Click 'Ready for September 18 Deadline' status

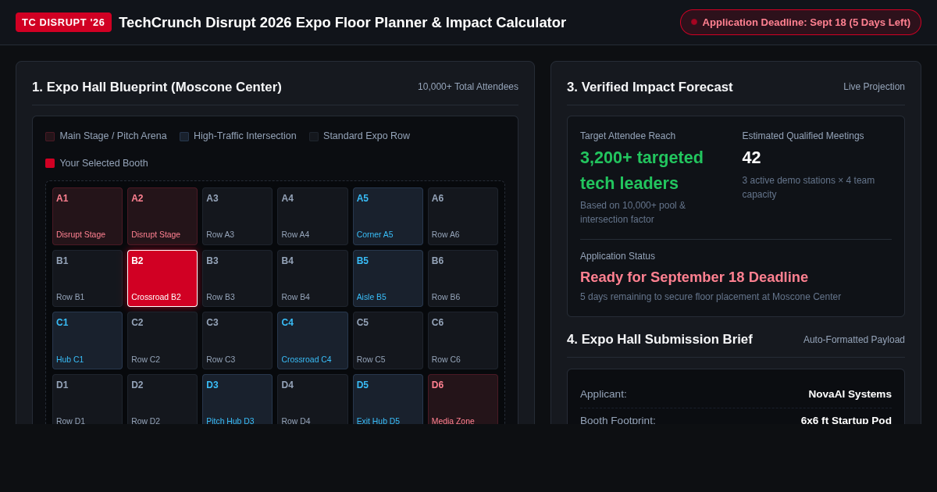click(x=694, y=277)
